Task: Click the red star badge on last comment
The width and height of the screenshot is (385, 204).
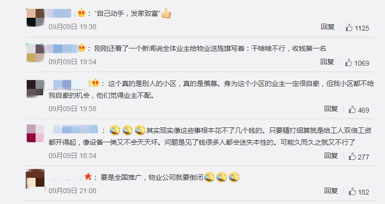Action: (x=88, y=176)
